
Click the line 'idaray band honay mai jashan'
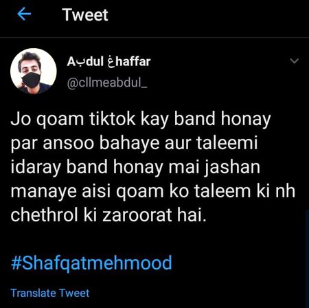pyautogui.click(x=135, y=168)
